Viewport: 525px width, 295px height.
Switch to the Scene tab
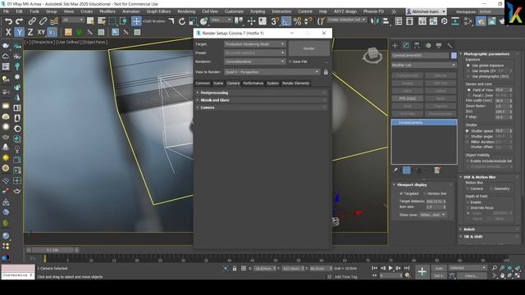(218, 84)
